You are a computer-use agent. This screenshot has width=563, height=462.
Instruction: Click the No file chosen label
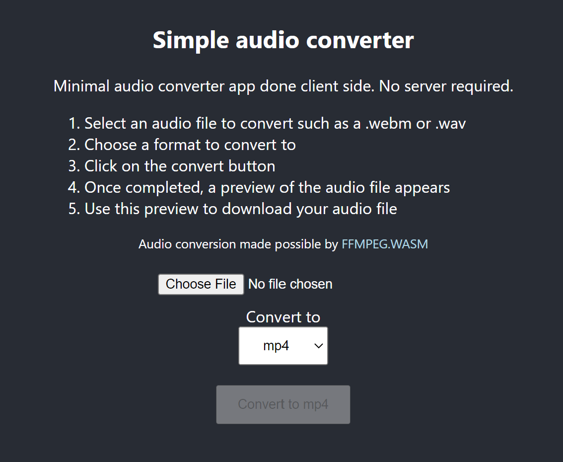290,284
